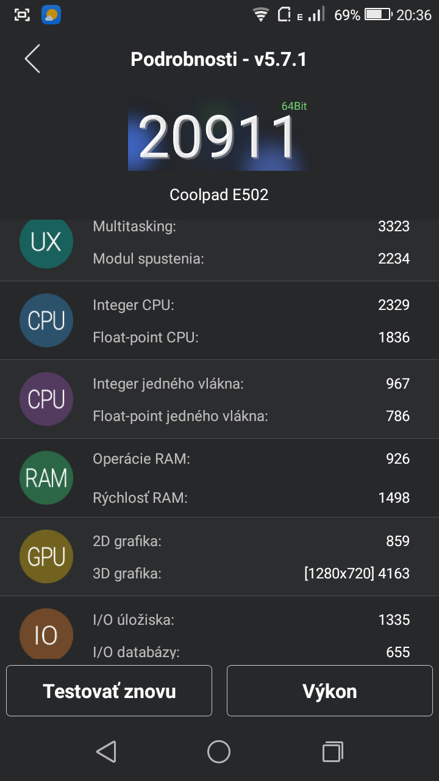Tap the Coolpad E502 device name
Viewport: 439px width, 781px height.
coord(219,195)
